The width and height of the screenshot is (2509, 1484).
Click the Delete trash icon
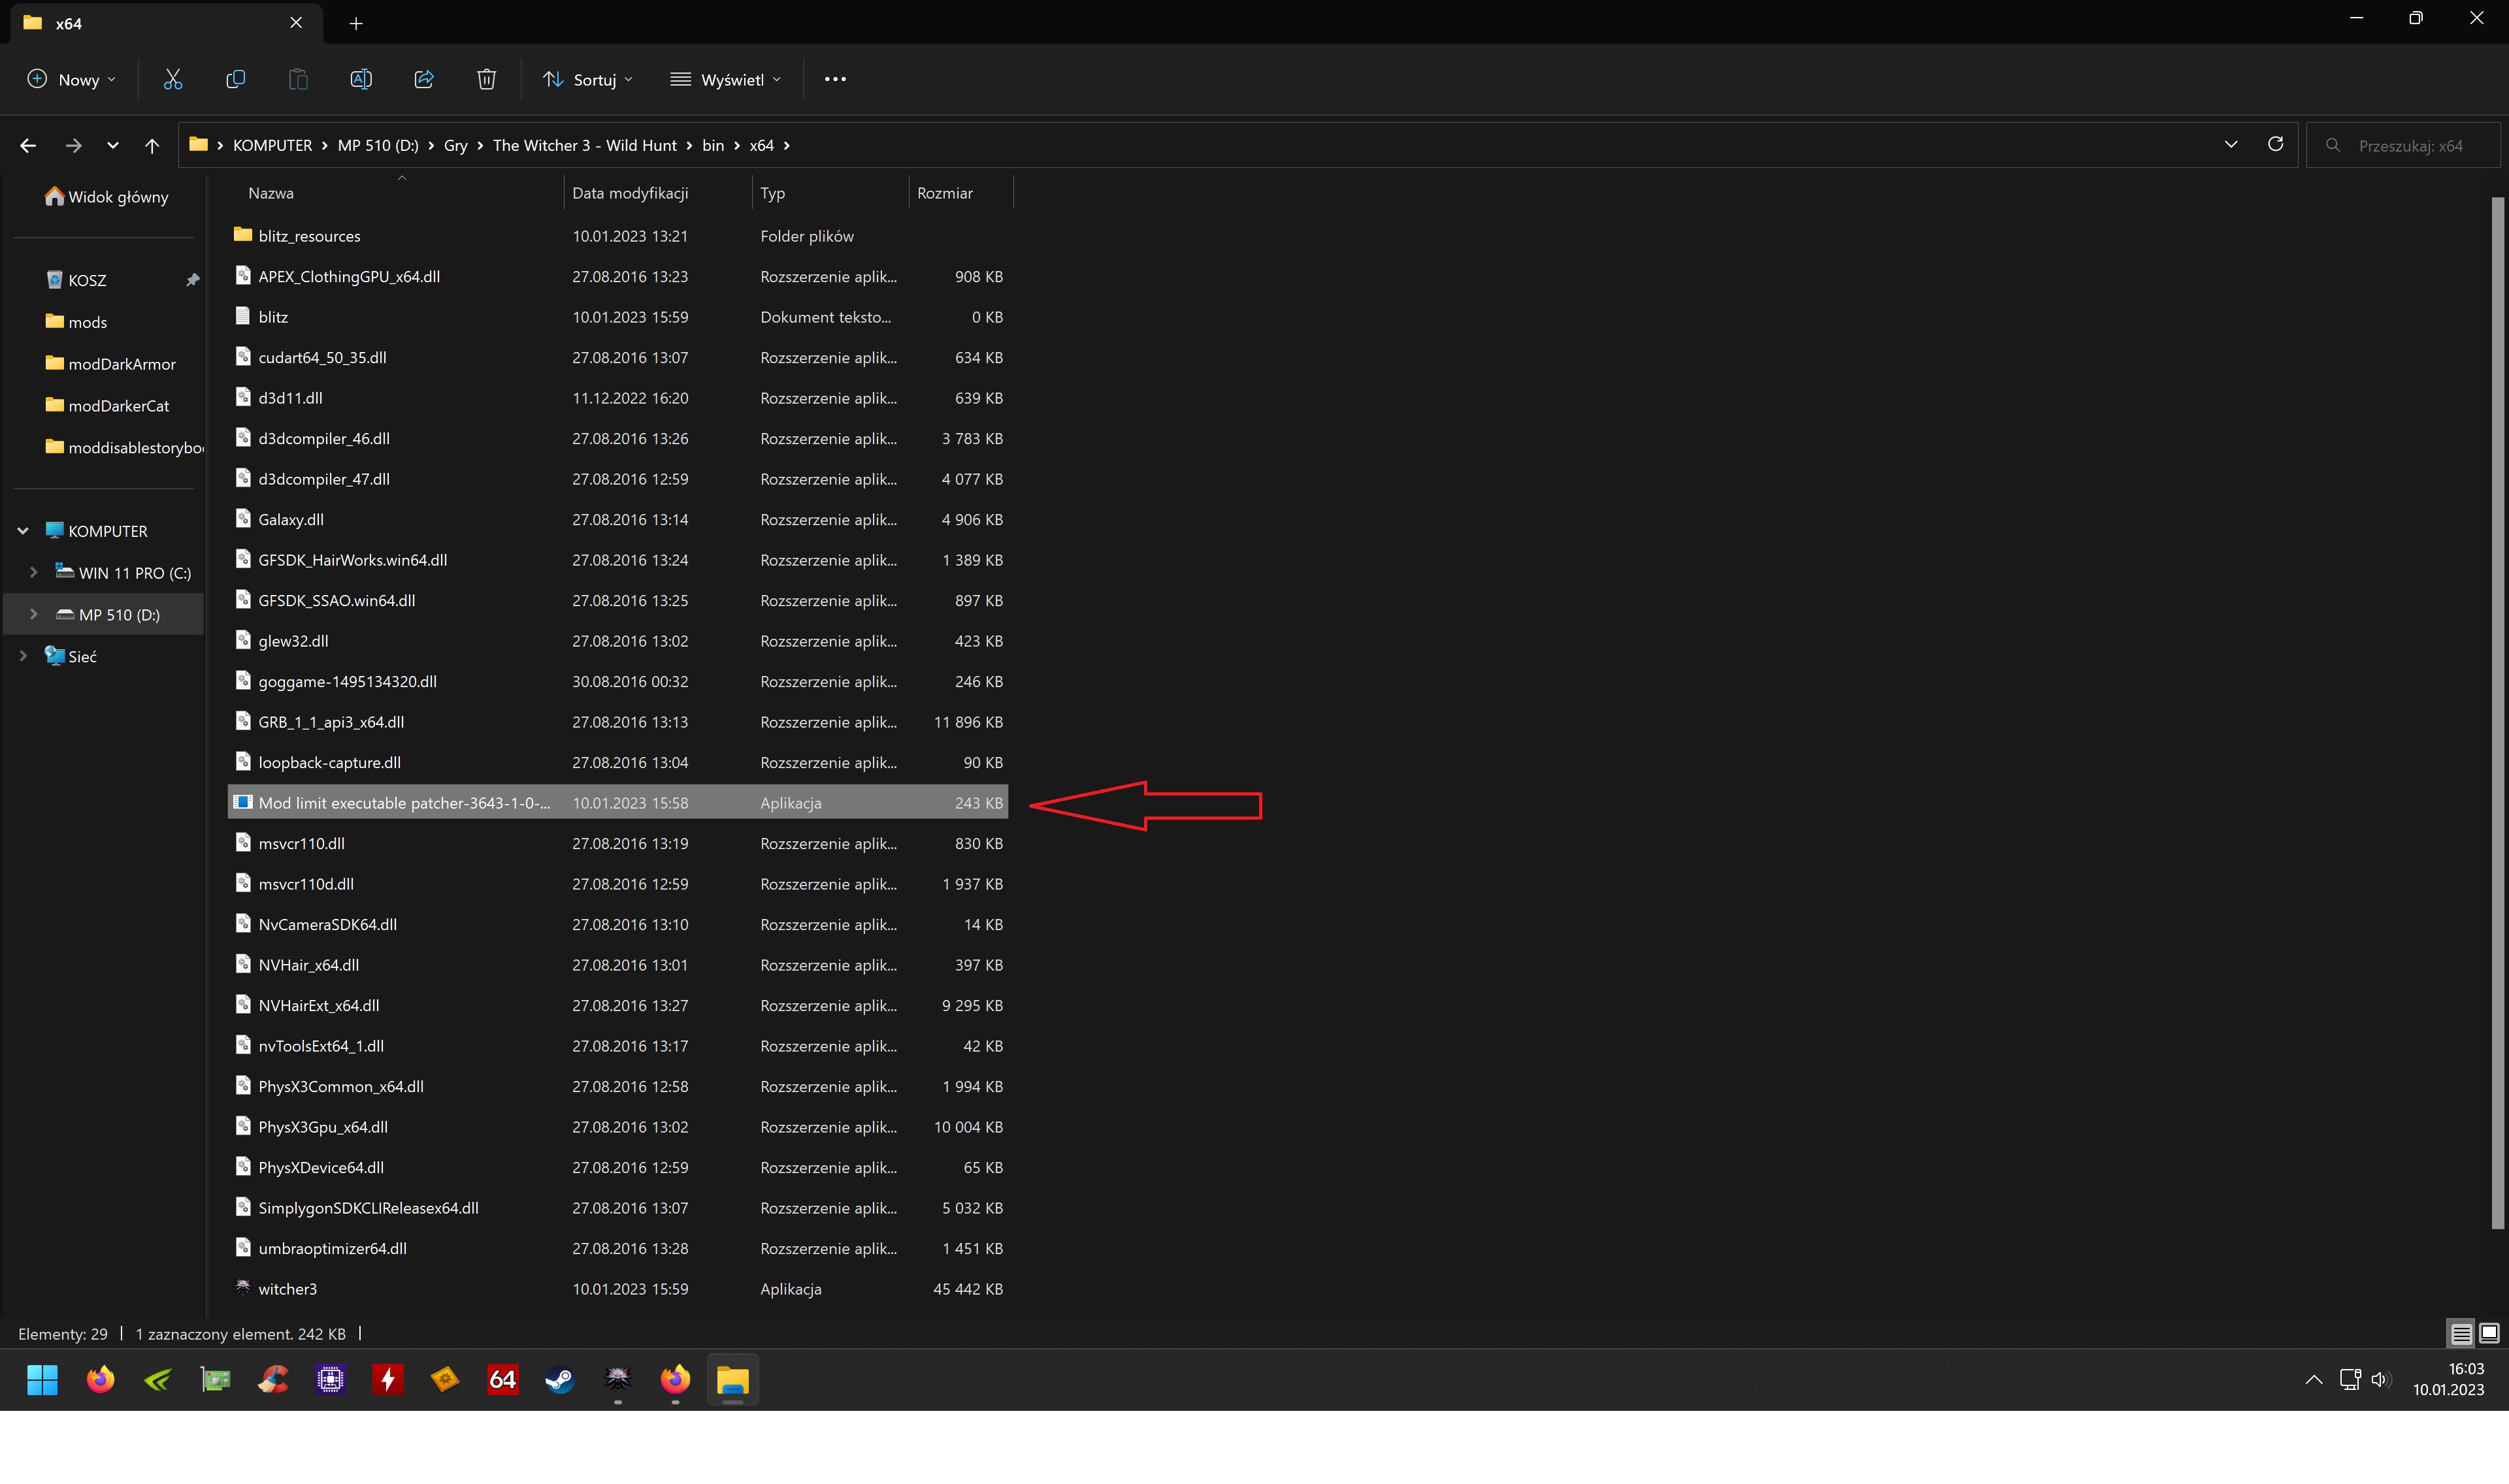coord(486,80)
